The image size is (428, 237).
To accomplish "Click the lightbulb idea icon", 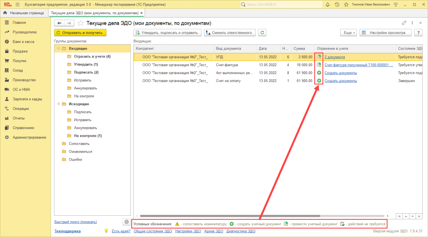I will pos(106,231).
